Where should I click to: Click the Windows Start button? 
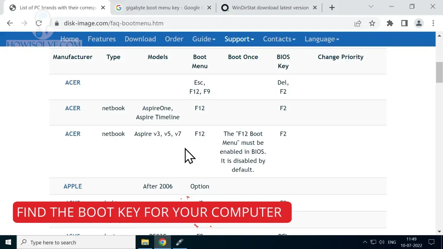pyautogui.click(x=8, y=242)
